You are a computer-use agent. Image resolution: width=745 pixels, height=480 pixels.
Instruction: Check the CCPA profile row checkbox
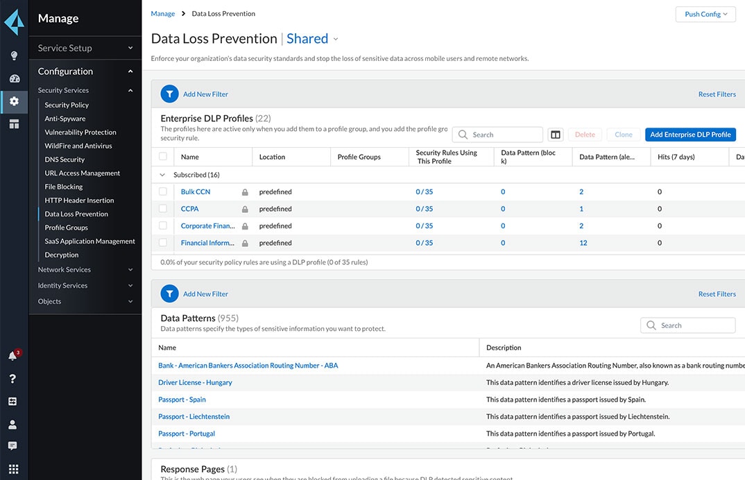[x=162, y=208]
